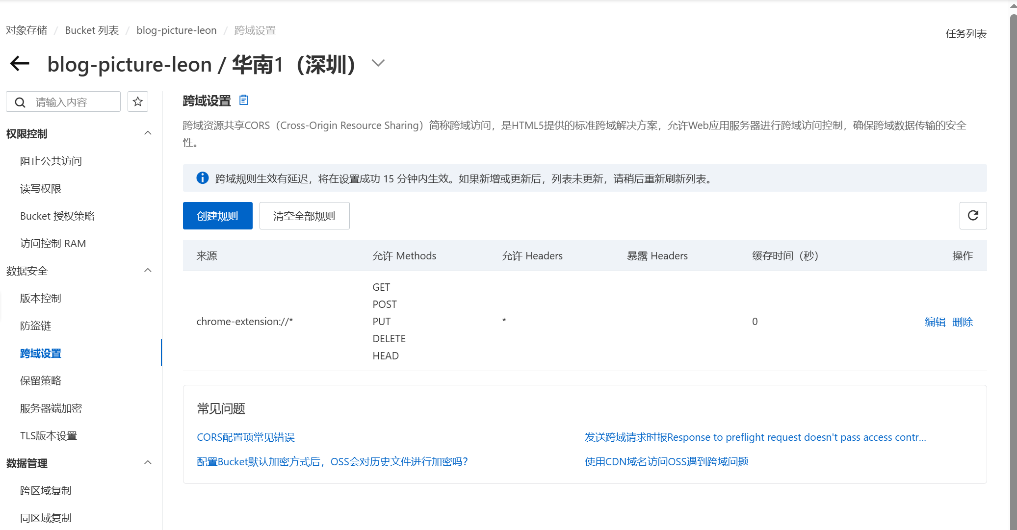This screenshot has width=1017, height=530.
Task: Collapse the 数据管理 section
Action: pos(148,463)
